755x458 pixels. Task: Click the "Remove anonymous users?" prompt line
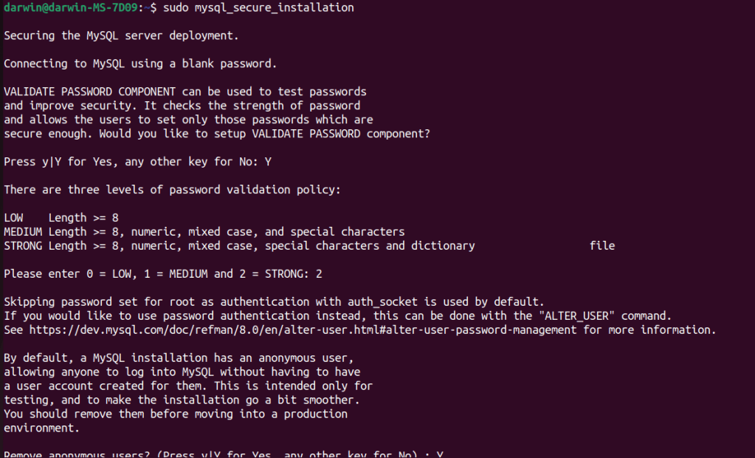(221, 454)
